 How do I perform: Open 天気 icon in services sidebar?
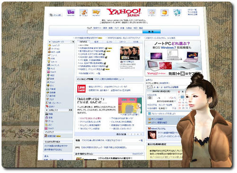(49, 59)
